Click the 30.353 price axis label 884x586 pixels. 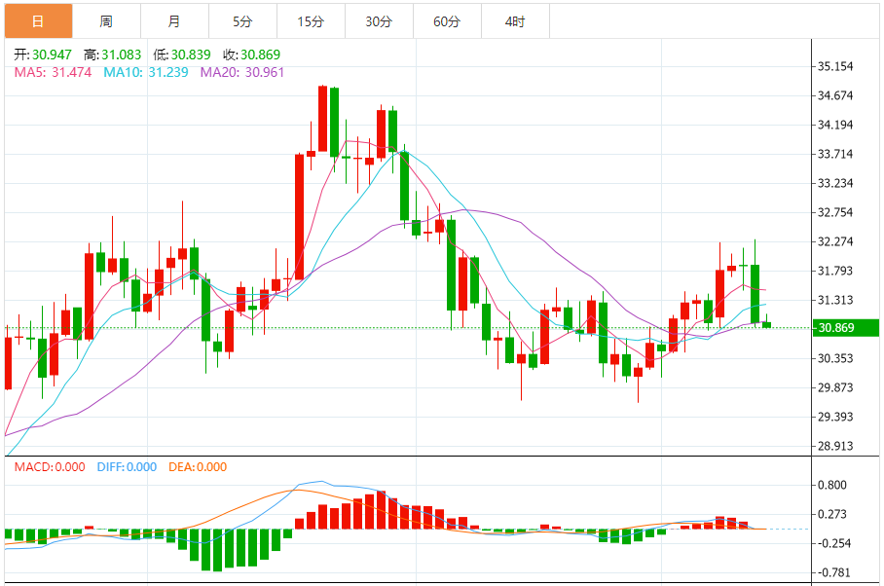point(835,358)
